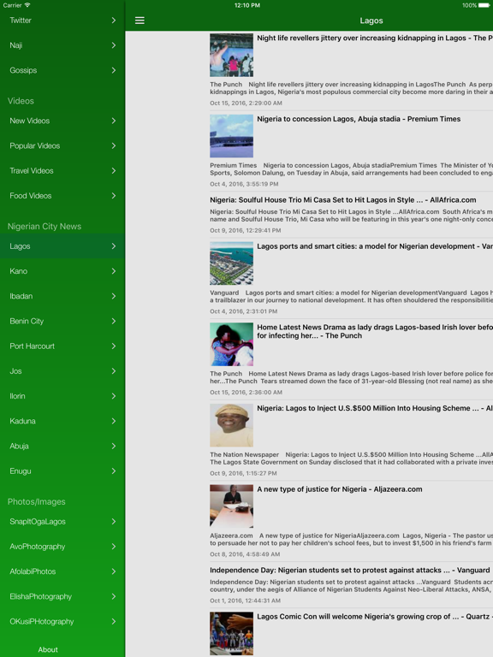The image size is (493, 657).
Task: Click the Oct 8, 2016, 4:58:49 AM timestamp
Action: [x=245, y=554]
